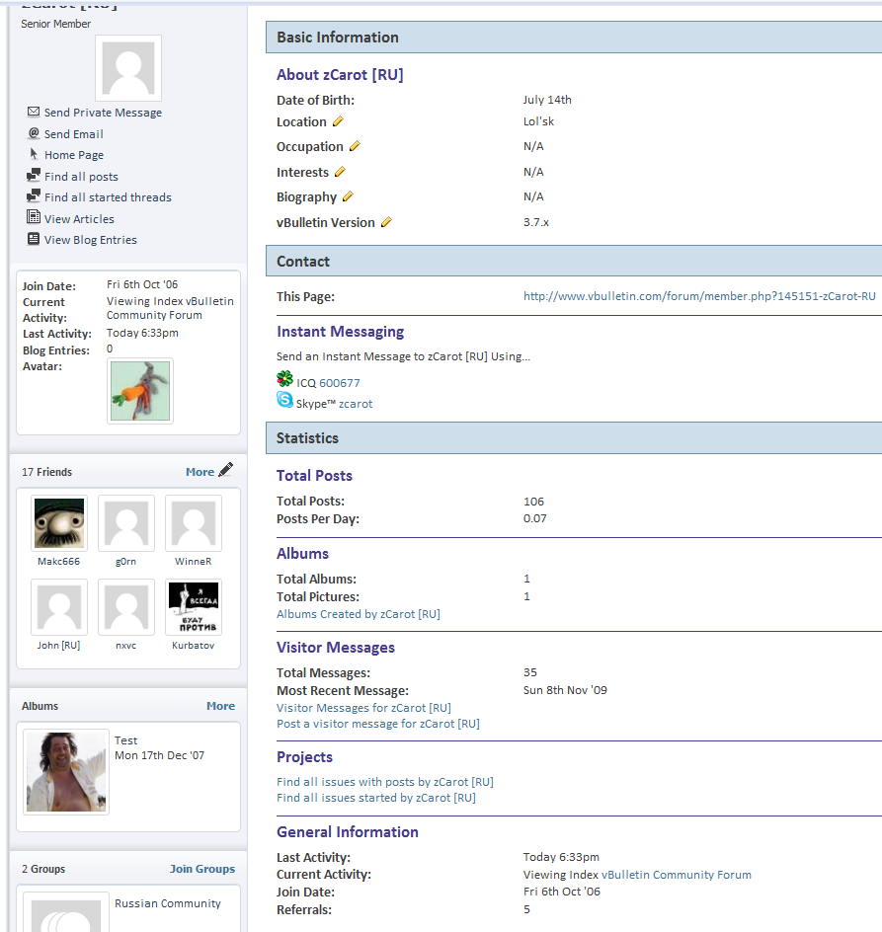Screen dimensions: 882x932
Task: Click the Find all started threads icon
Action: pyautogui.click(x=34, y=196)
